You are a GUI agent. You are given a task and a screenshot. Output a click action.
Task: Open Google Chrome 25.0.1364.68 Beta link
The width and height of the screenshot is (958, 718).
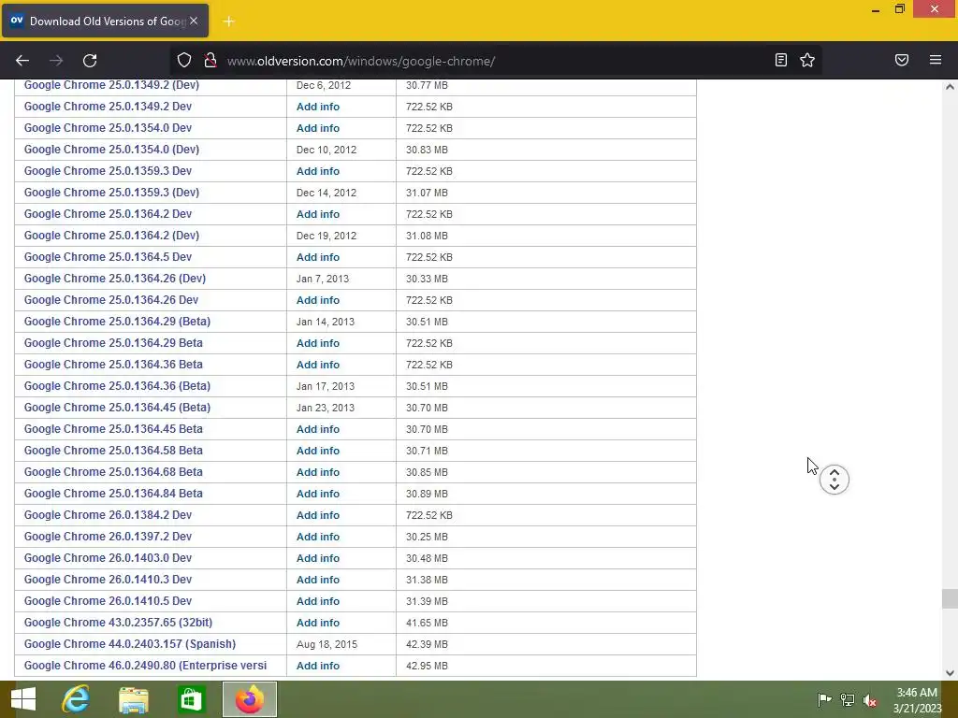coord(113,472)
